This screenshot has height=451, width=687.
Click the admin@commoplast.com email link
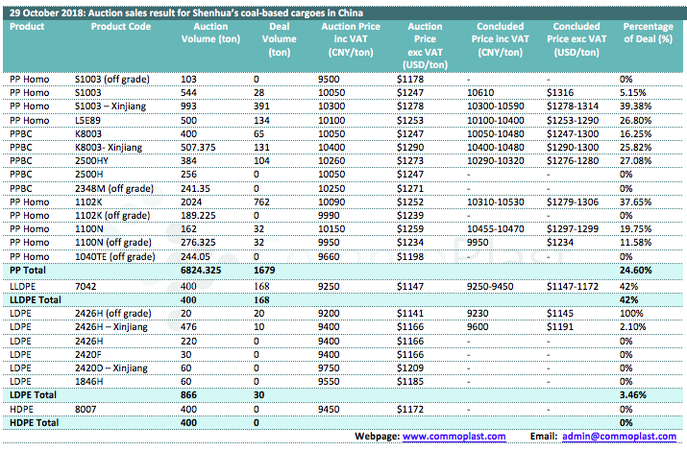click(619, 437)
